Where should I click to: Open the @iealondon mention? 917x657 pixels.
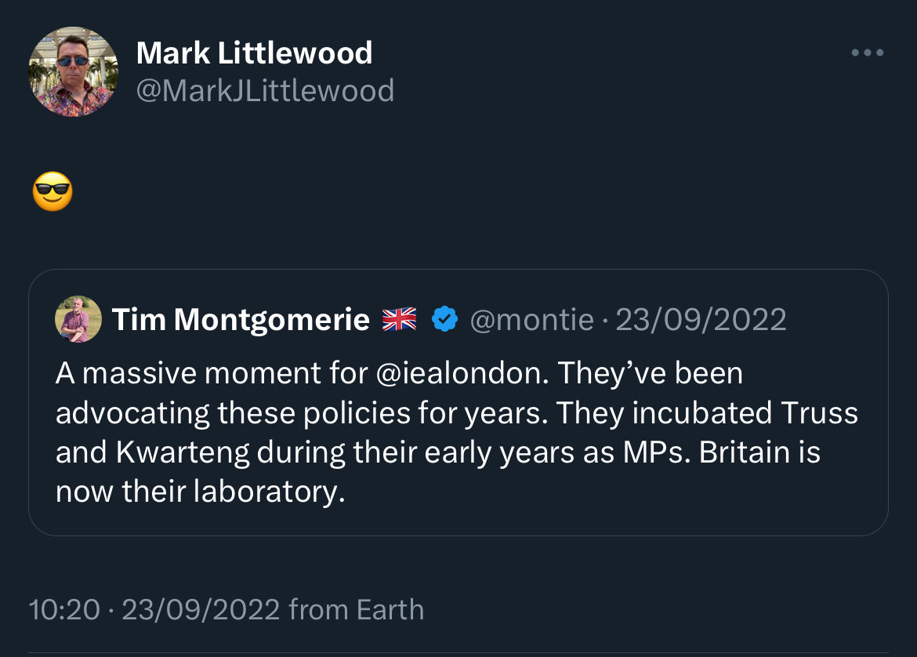pos(460,374)
